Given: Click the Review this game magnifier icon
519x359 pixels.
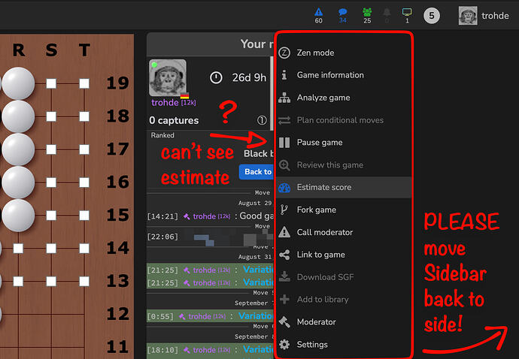Looking at the screenshot, I should coord(284,165).
